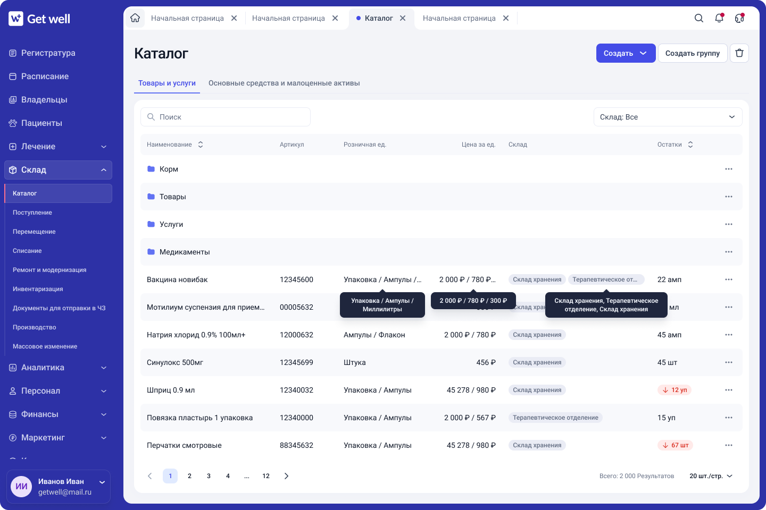The image size is (766, 510).
Task: Open more options for Корм folder
Action: pos(729,169)
